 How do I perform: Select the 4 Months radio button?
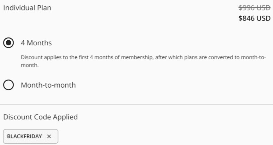9,43
